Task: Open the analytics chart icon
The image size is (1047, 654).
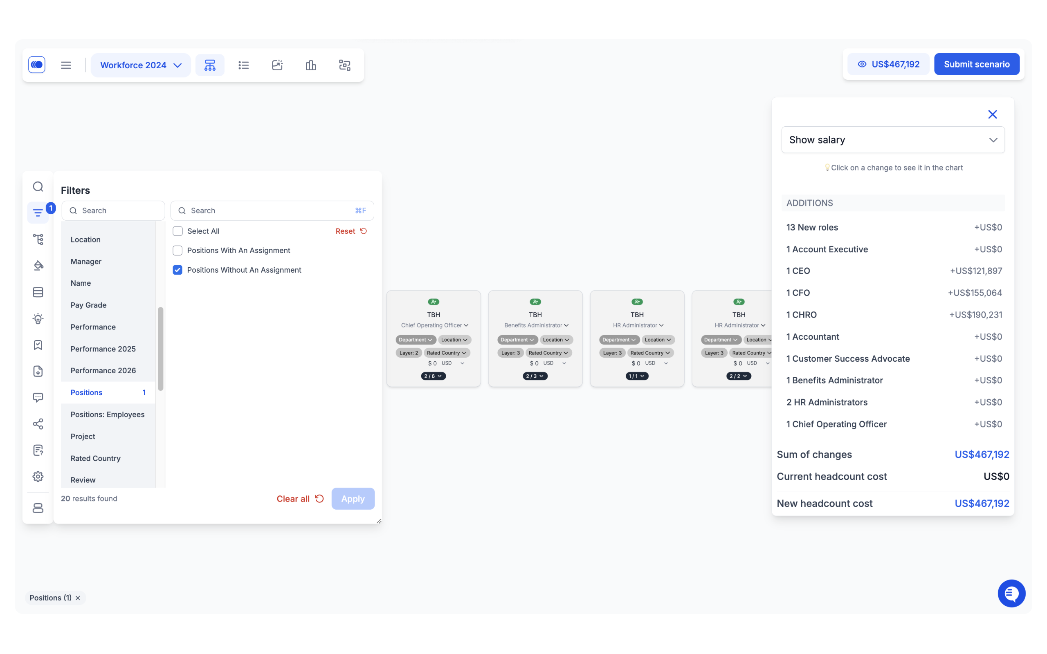Action: click(x=310, y=65)
